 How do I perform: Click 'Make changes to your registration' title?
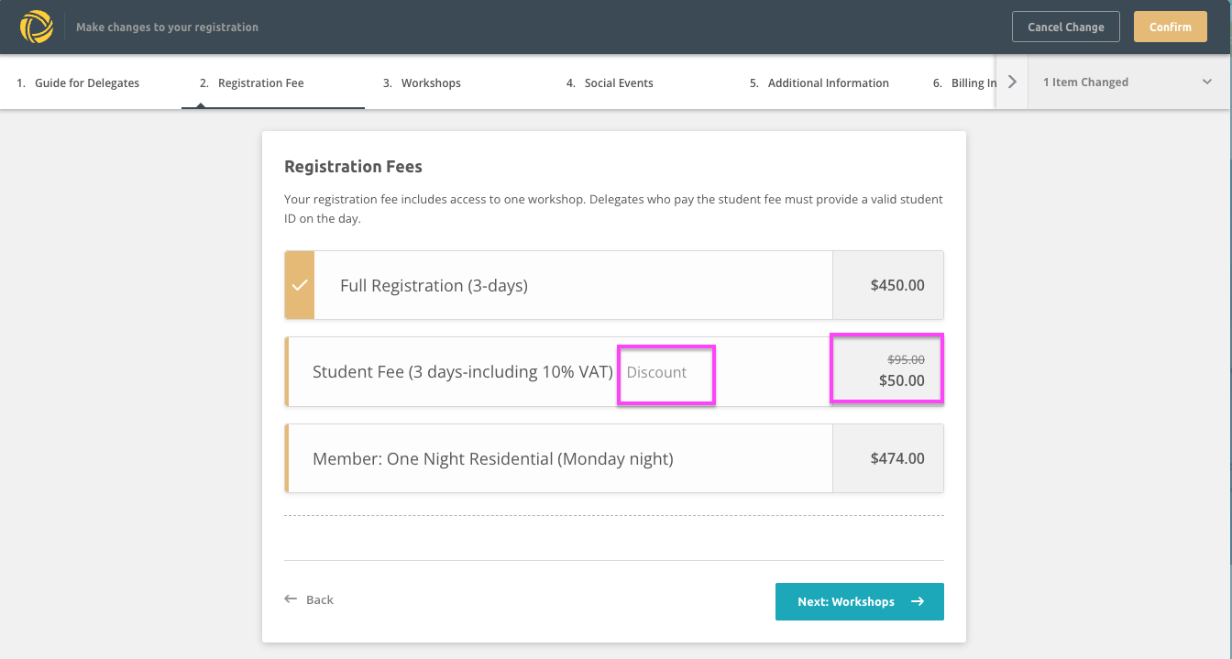point(167,27)
